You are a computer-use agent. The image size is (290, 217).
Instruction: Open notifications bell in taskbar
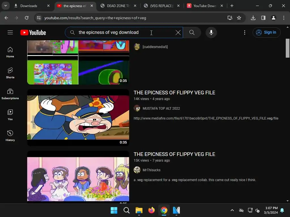click(282, 210)
